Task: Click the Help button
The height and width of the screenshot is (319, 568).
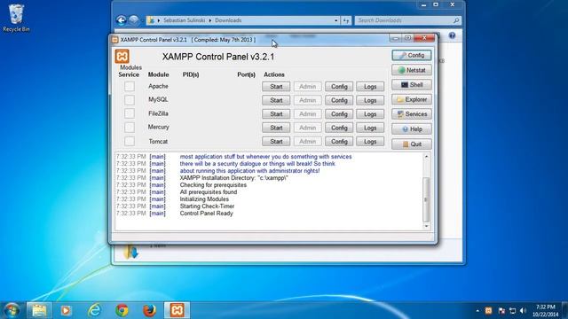Action: coord(412,129)
